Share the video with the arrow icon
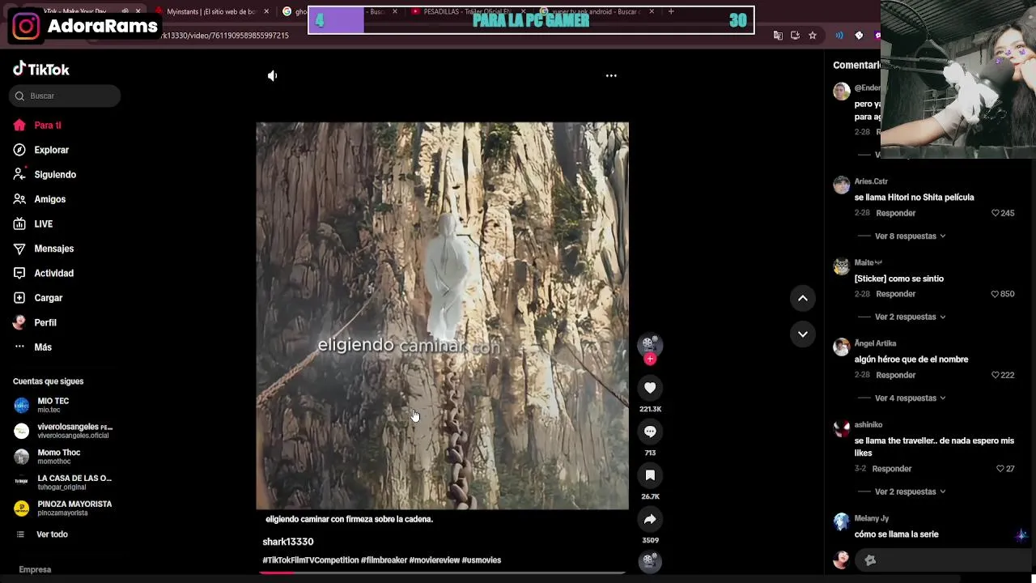The image size is (1036, 583). [x=650, y=519]
